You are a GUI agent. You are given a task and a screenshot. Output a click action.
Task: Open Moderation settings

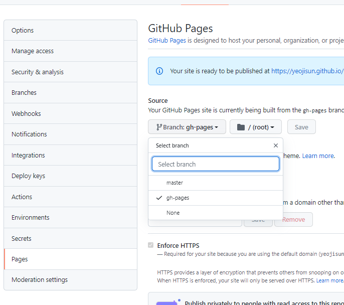70,280
